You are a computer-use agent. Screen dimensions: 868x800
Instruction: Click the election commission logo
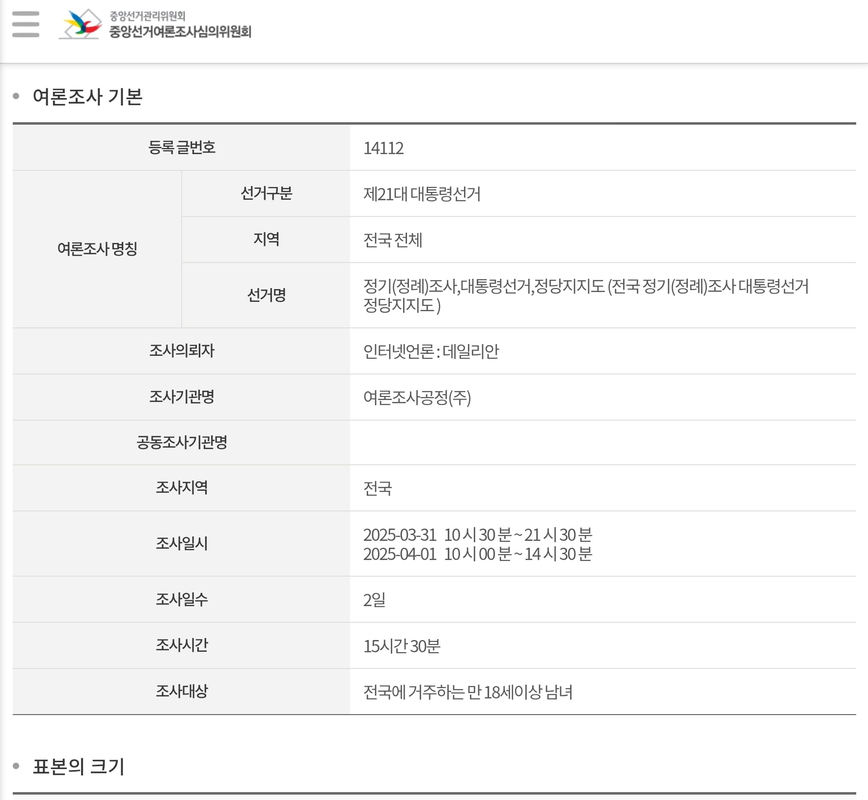click(x=80, y=24)
